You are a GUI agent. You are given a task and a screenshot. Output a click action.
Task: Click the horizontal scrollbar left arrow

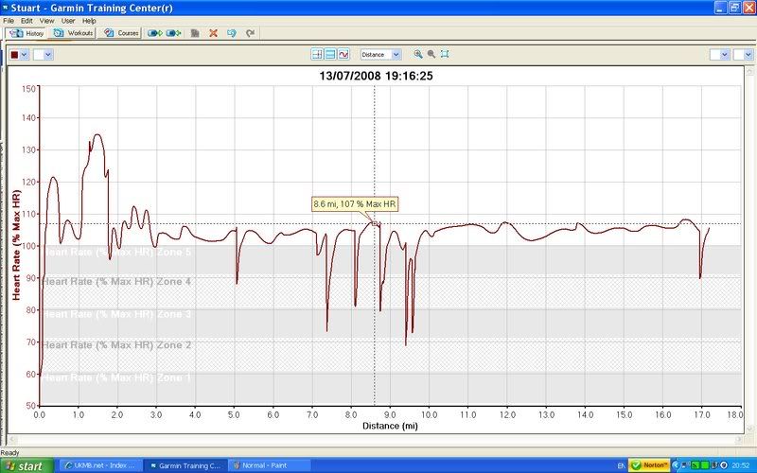coord(12,439)
